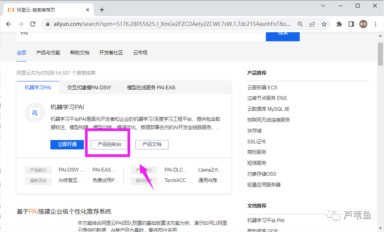384x232 pixels.
Task: Click the blue 搜索 button
Action: 282,36
